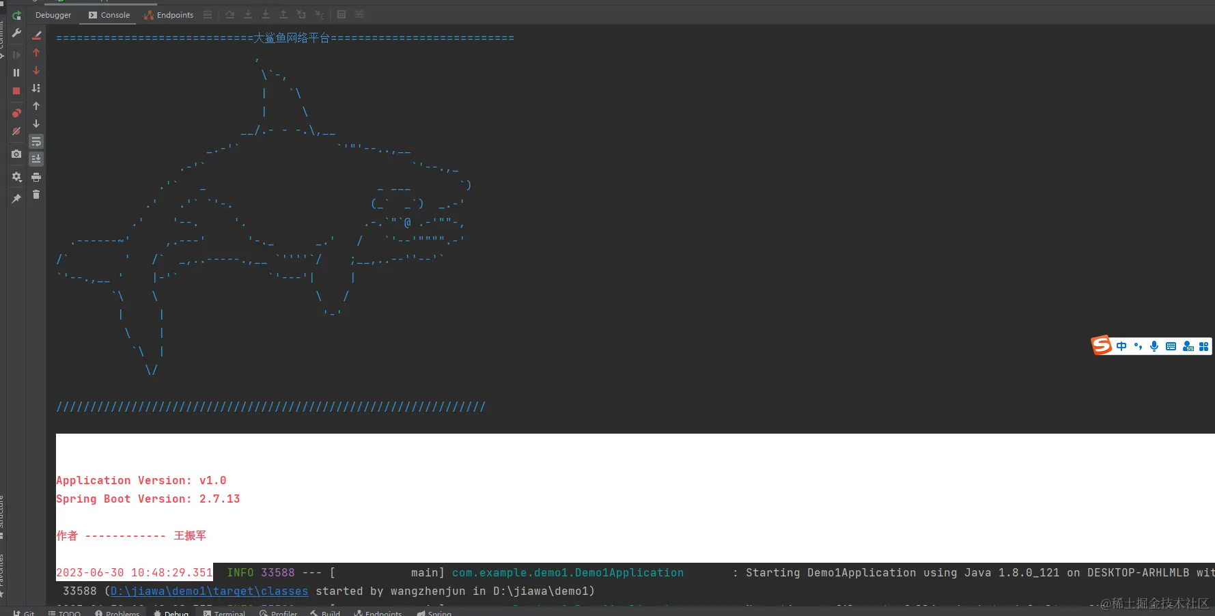Toggle soft-wrap in console
The height and width of the screenshot is (616, 1215).
tap(36, 141)
